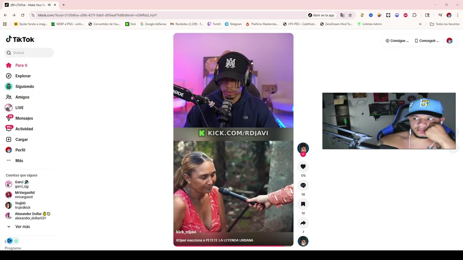Click Abrir en la app button
463x260 pixels.
321,15
